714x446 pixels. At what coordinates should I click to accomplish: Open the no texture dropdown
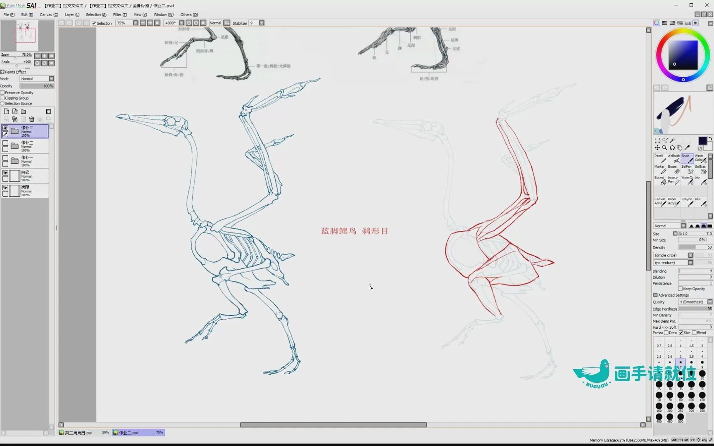pyautogui.click(x=690, y=263)
